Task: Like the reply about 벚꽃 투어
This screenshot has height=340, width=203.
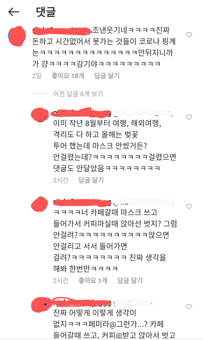Action: (x=189, y=117)
